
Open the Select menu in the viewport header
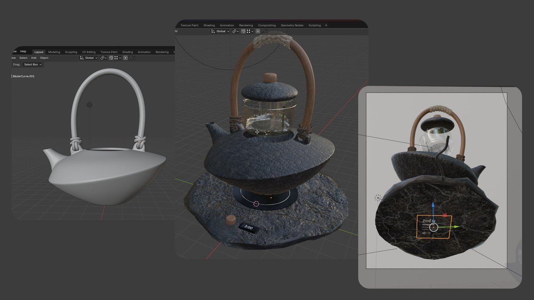pyautogui.click(x=23, y=58)
